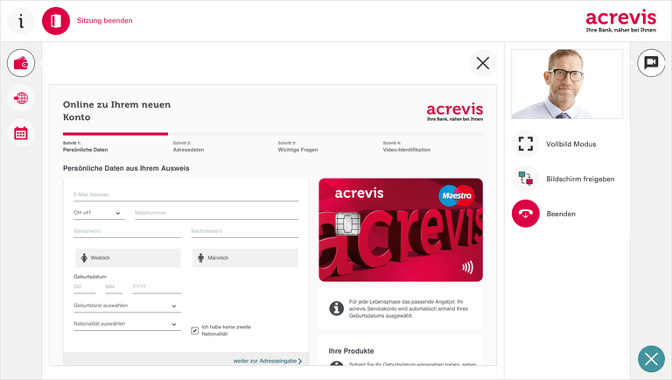Open the video chat icon top right

click(651, 63)
